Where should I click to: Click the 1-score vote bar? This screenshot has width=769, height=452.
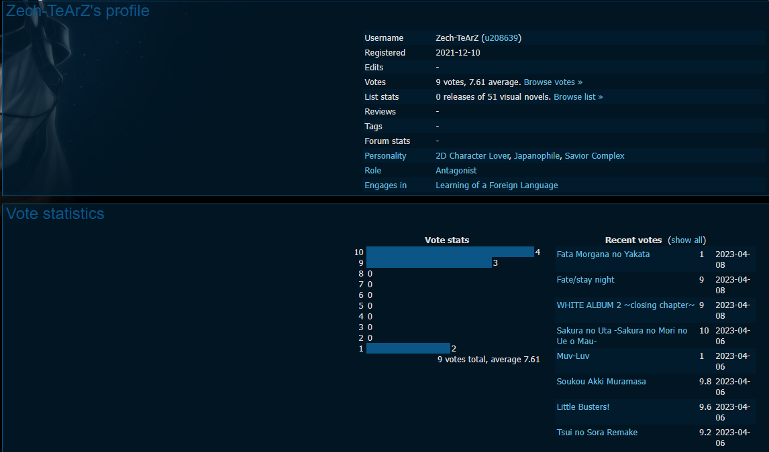click(408, 348)
